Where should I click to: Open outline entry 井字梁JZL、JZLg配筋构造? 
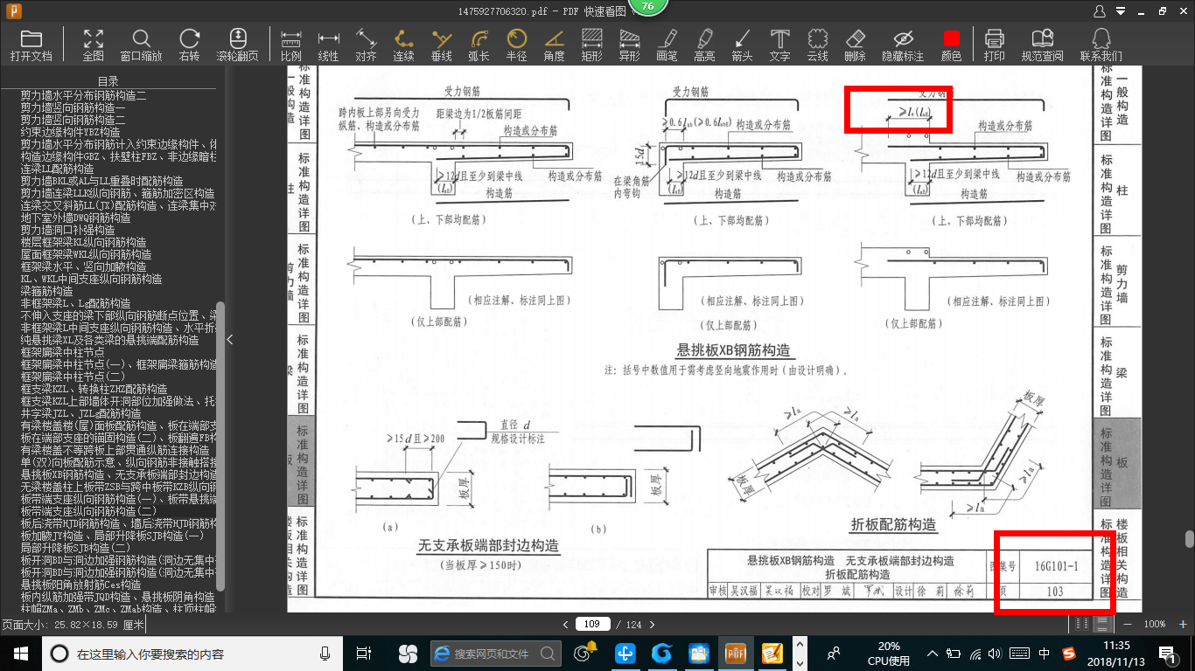pyautogui.click(x=80, y=413)
